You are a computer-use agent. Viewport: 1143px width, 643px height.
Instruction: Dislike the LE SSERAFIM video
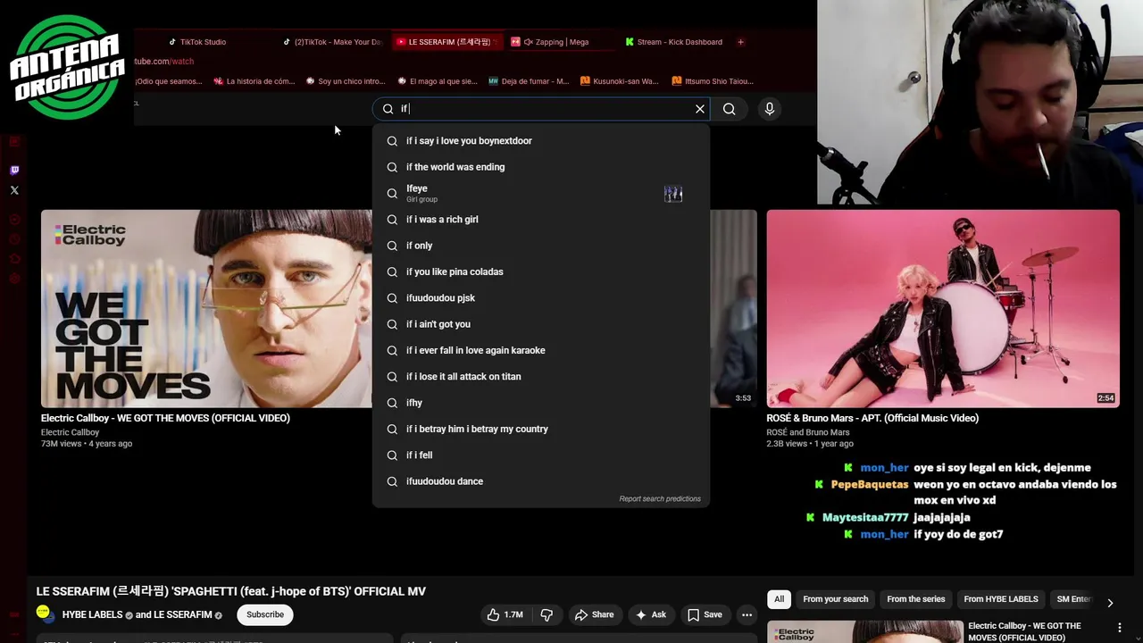point(546,614)
